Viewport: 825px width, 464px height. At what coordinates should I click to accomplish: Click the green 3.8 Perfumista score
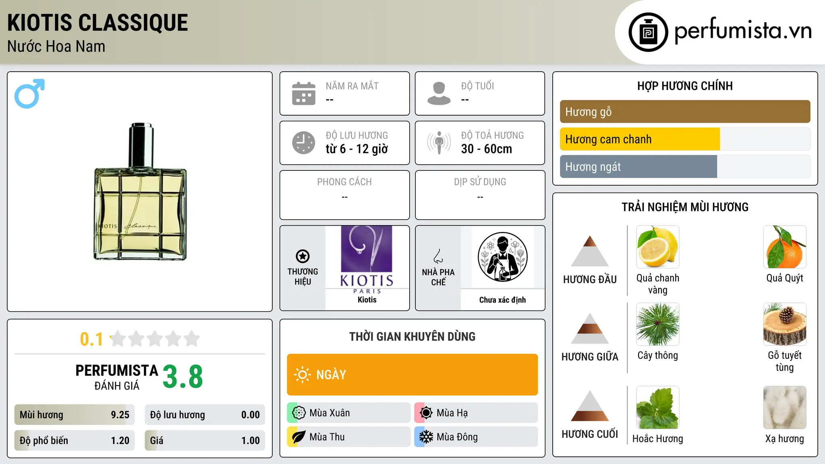183,377
